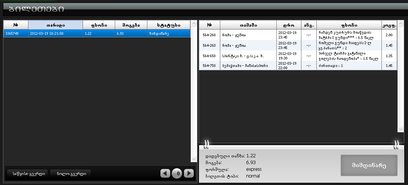The image size is (408, 185).
Task: Click the თამაში column header in bets table
Action: tap(248, 25)
